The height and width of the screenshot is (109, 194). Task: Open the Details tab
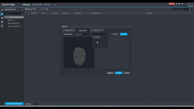coord(97,30)
